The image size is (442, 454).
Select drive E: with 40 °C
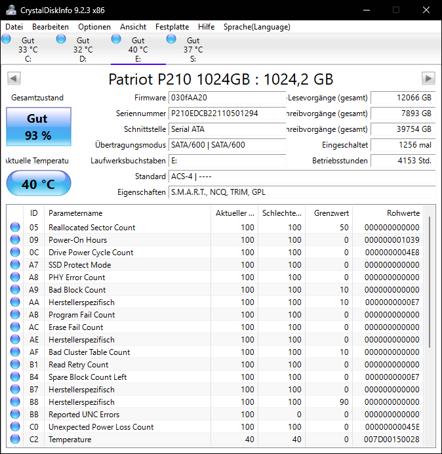(138, 49)
